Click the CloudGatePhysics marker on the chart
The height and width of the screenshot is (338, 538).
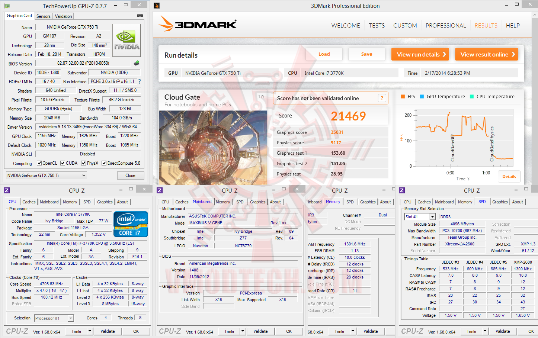(x=491, y=144)
